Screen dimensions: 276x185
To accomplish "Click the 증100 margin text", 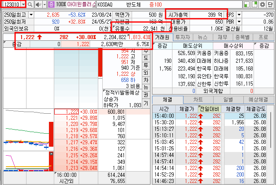I will pos(155,4).
